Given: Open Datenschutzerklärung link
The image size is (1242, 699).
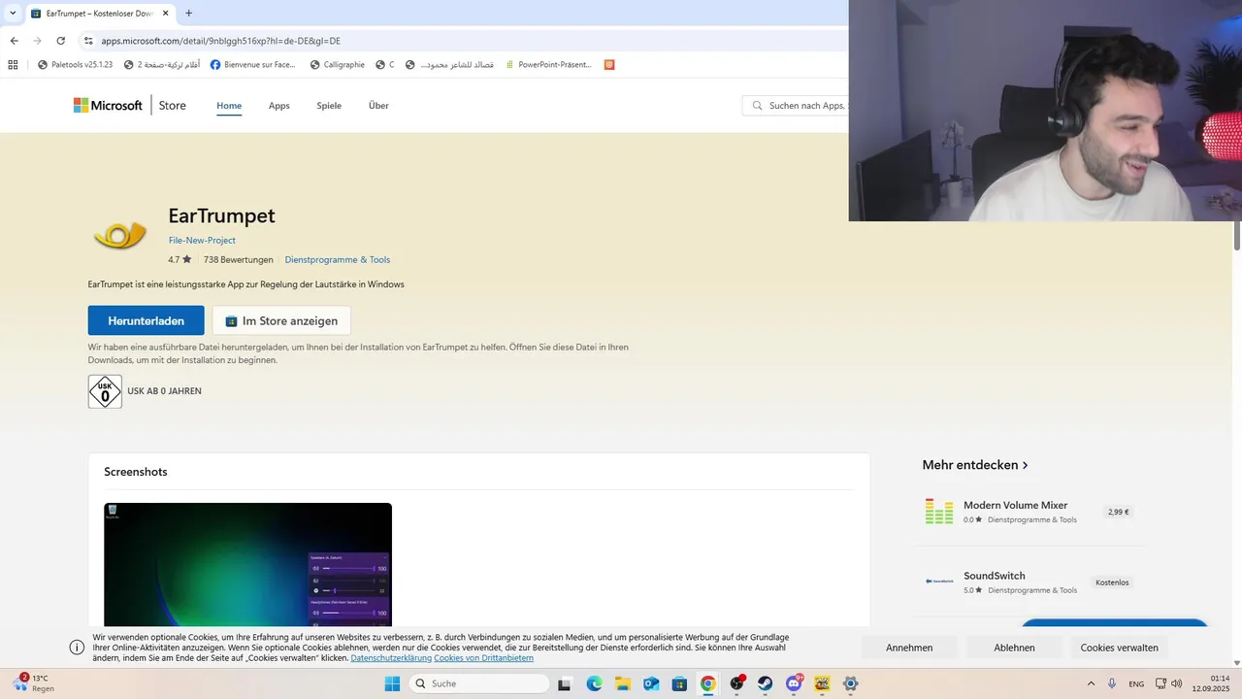Looking at the screenshot, I should (x=391, y=658).
